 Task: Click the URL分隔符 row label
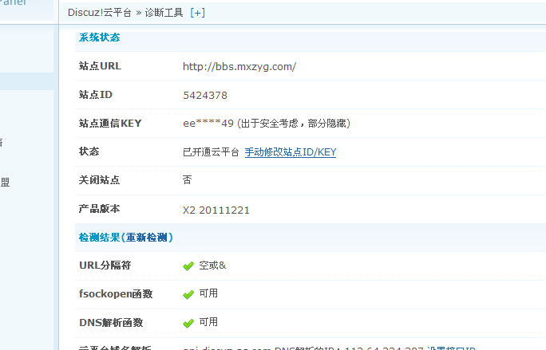[105, 265]
